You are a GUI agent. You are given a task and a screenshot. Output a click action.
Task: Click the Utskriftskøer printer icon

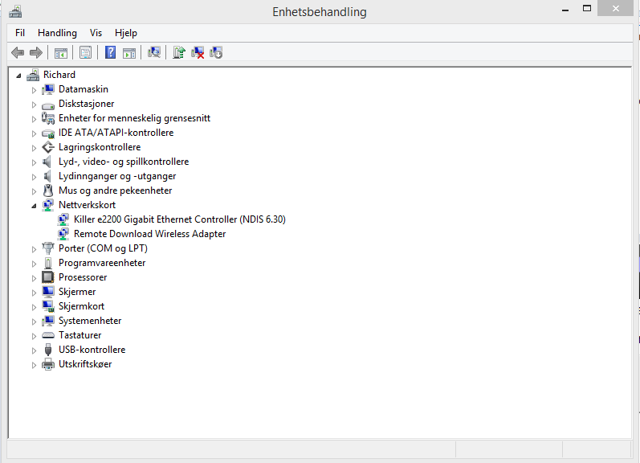[48, 364]
